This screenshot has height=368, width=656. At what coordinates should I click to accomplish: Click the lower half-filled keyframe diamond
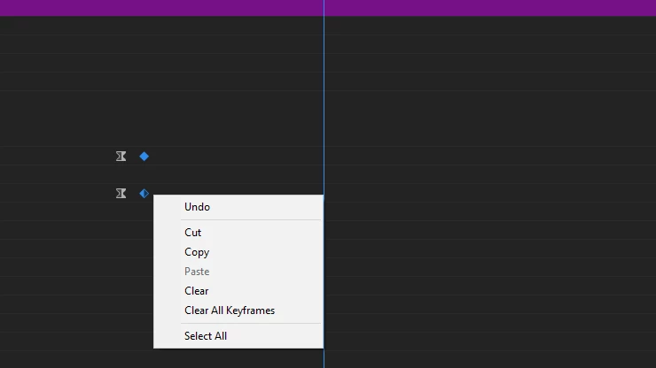coord(144,194)
